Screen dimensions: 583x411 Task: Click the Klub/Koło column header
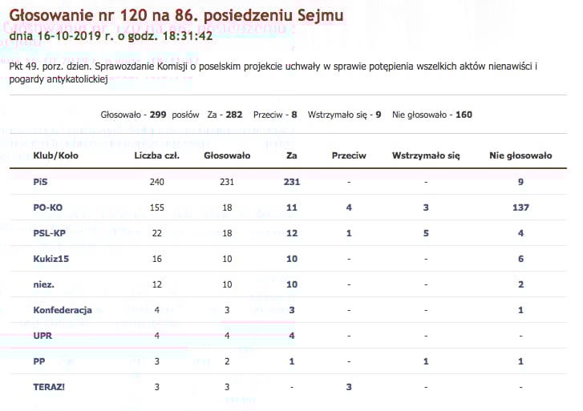tap(56, 155)
